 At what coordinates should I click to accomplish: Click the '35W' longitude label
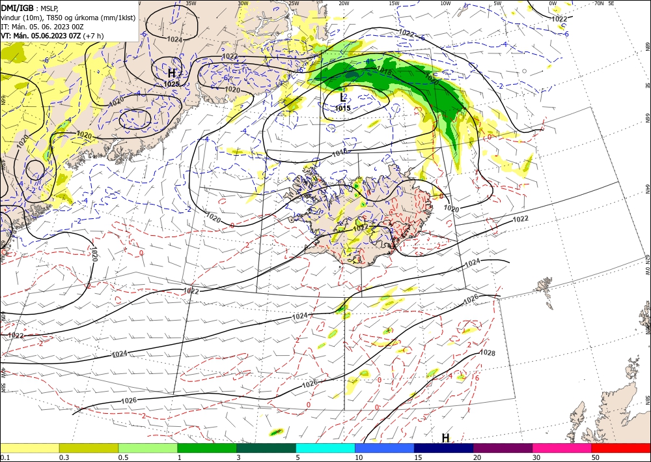click(191, 3)
